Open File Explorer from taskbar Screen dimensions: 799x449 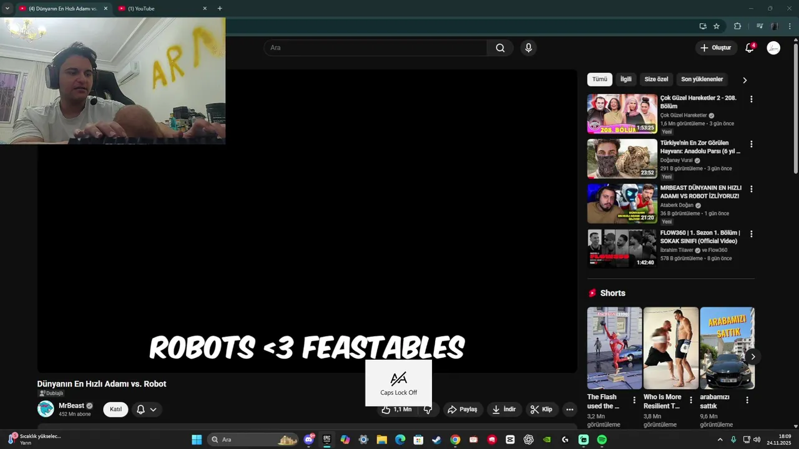click(x=381, y=440)
